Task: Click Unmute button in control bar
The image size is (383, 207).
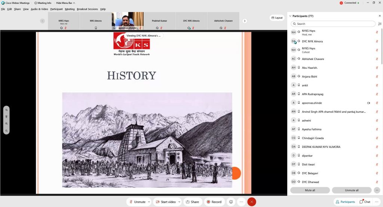Action: pos(137,202)
